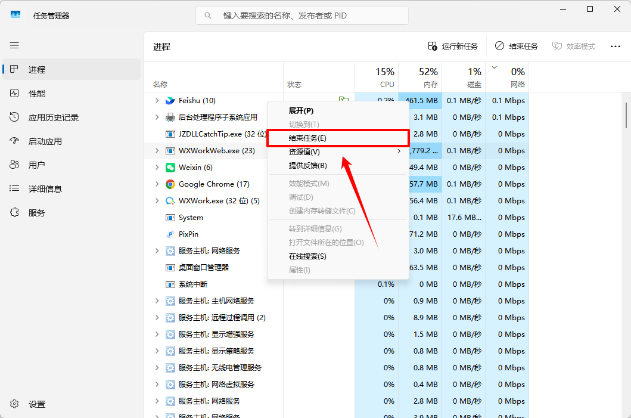The width and height of the screenshot is (631, 418).
Task: Click the Services puzzle icon
Action: click(x=14, y=213)
